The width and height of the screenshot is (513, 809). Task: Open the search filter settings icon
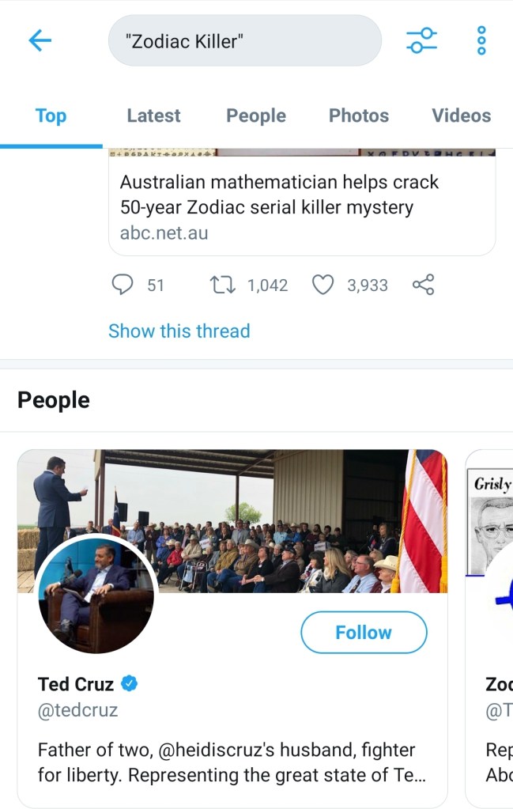421,40
